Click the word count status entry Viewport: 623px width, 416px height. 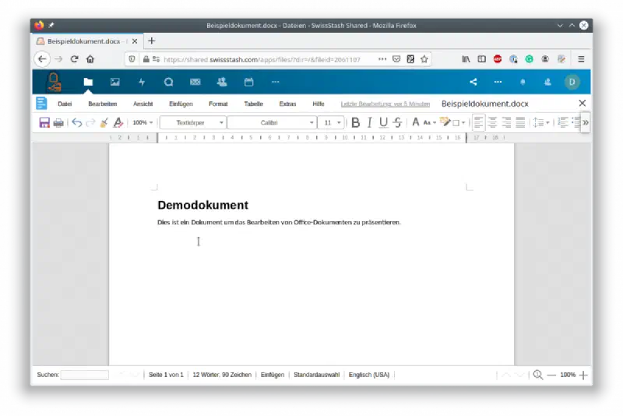pyautogui.click(x=222, y=375)
